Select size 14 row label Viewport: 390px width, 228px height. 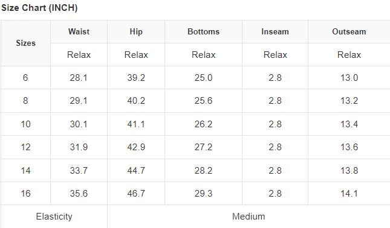pos(25,171)
